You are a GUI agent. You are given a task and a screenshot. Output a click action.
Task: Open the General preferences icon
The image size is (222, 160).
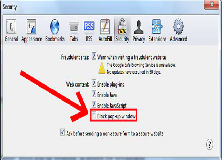11,27
